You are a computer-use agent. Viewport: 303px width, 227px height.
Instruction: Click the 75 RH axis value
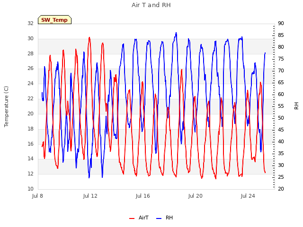281,59
